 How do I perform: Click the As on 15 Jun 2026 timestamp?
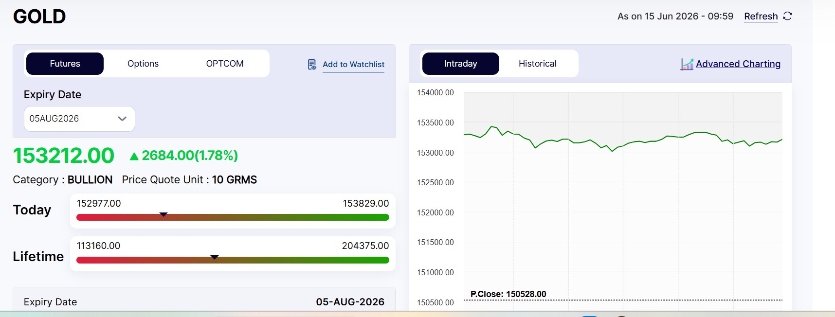coord(675,16)
